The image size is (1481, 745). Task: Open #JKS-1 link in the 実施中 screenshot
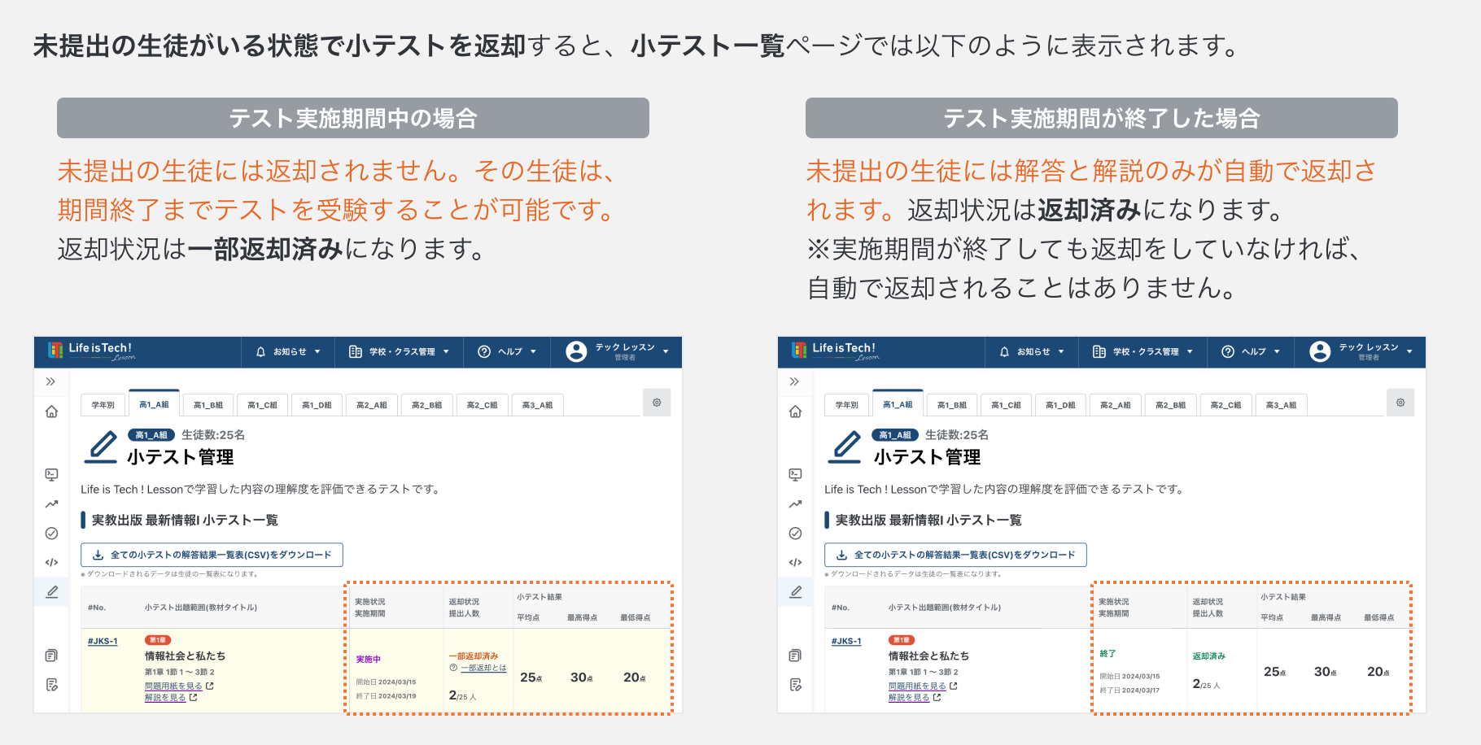pyautogui.click(x=103, y=641)
